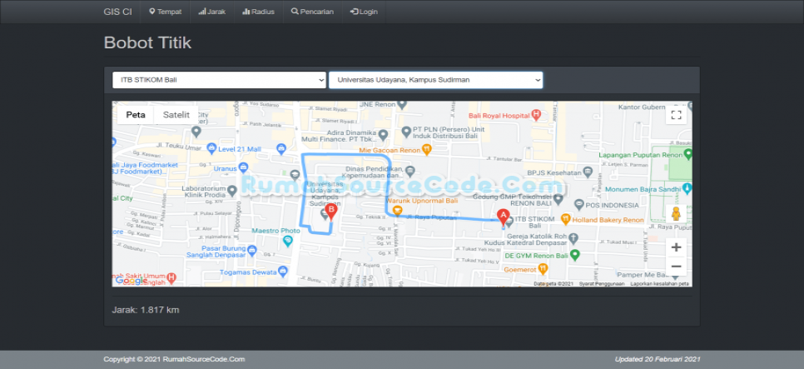This screenshot has width=804, height=369.
Task: Open the Jarak navigation item
Action: pos(211,12)
